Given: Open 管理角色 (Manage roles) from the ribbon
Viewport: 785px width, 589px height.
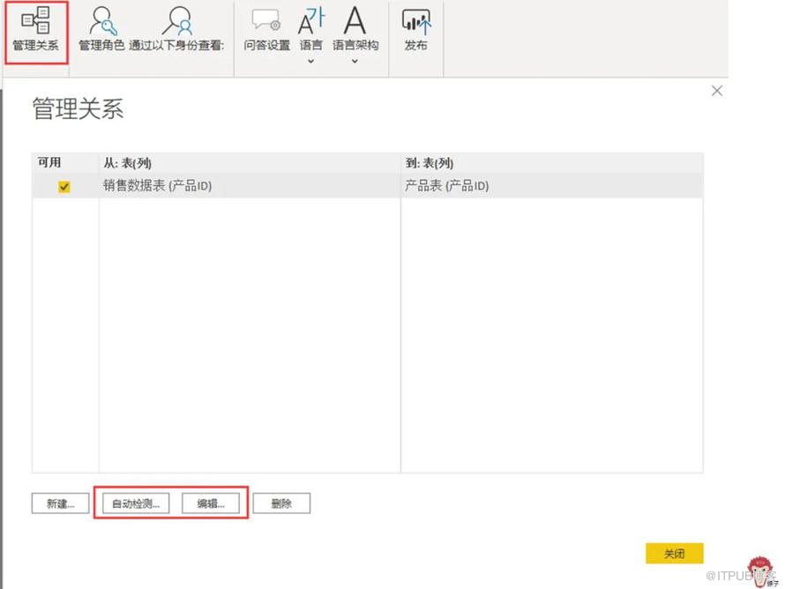Looking at the screenshot, I should click(101, 21).
